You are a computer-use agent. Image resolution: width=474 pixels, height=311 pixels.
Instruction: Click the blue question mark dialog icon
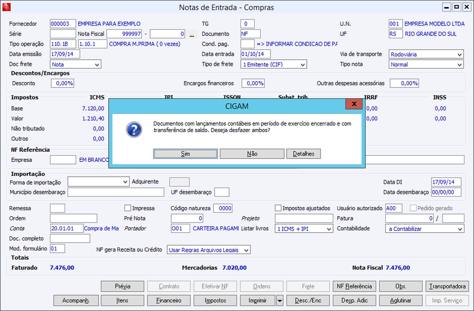click(134, 130)
